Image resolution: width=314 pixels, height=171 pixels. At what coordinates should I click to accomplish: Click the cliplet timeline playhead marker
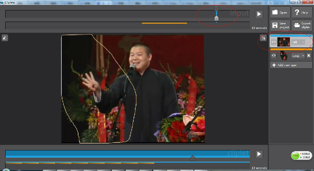pyautogui.click(x=193, y=158)
